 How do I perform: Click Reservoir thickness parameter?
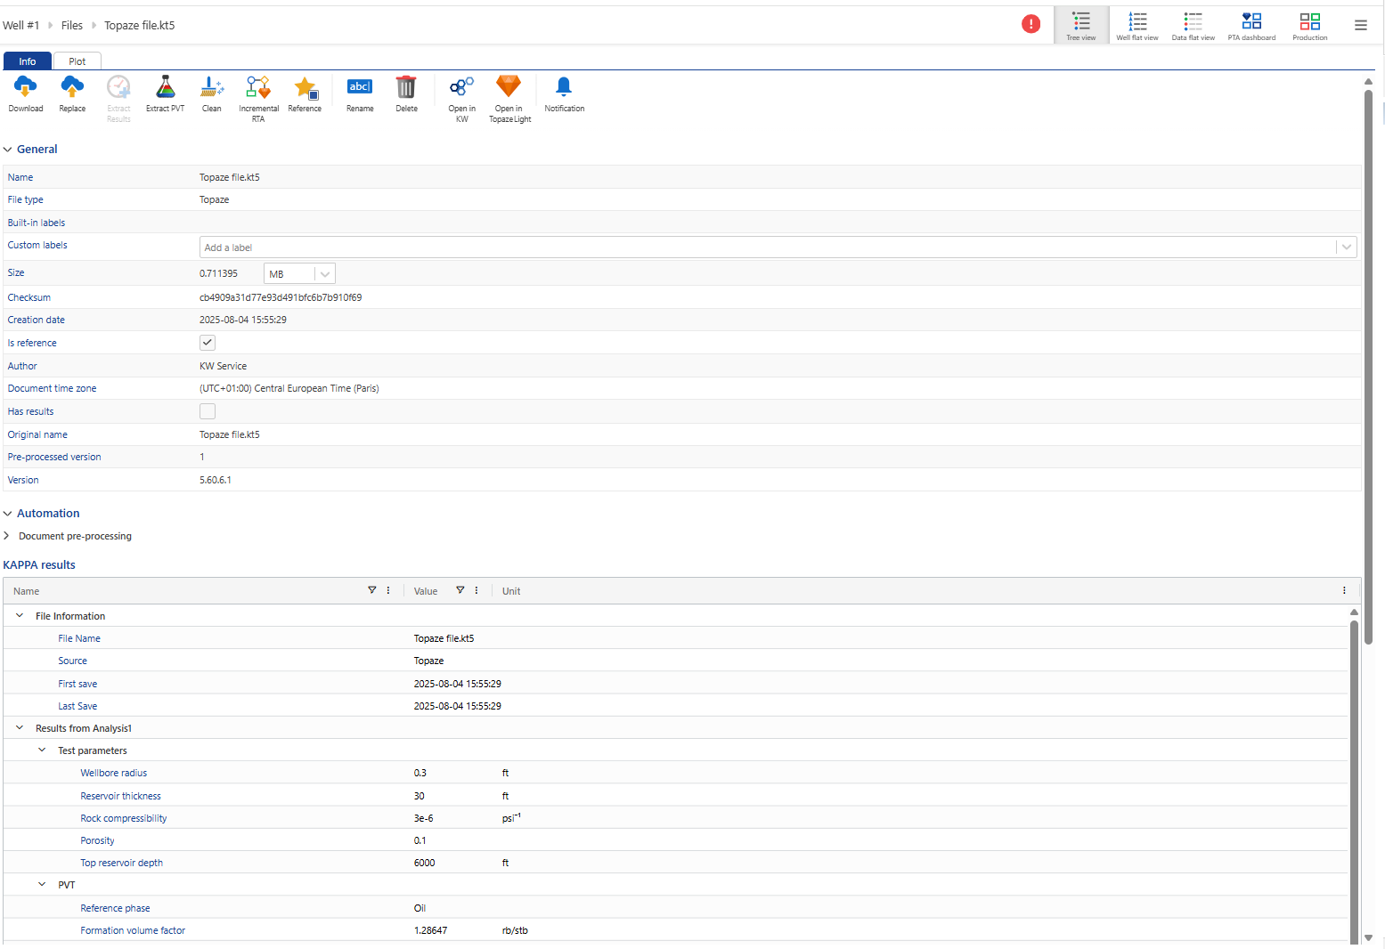(121, 796)
